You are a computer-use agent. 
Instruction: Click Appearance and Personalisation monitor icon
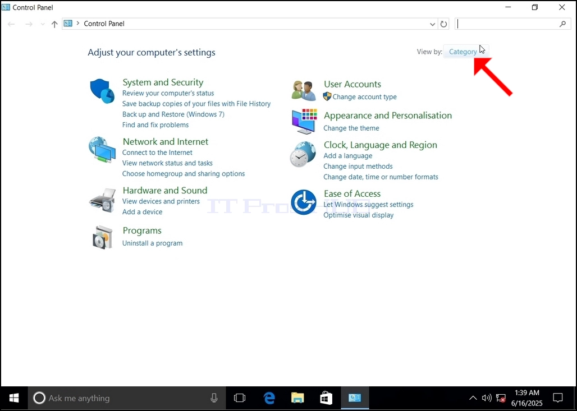coord(304,121)
